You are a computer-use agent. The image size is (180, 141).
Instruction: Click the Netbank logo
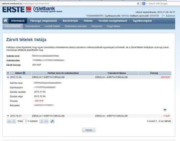(x=48, y=9)
